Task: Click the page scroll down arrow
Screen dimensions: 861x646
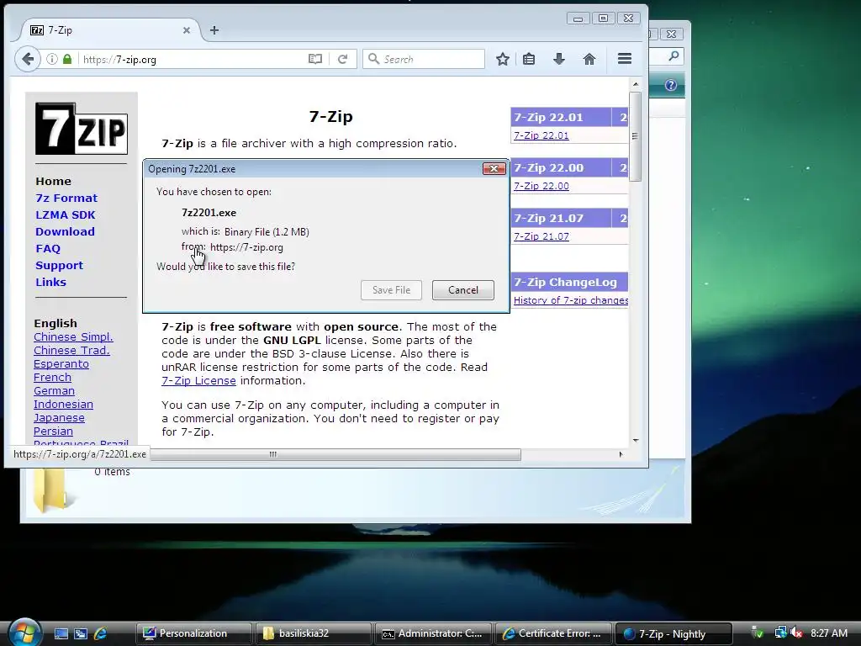Action: [x=636, y=440]
